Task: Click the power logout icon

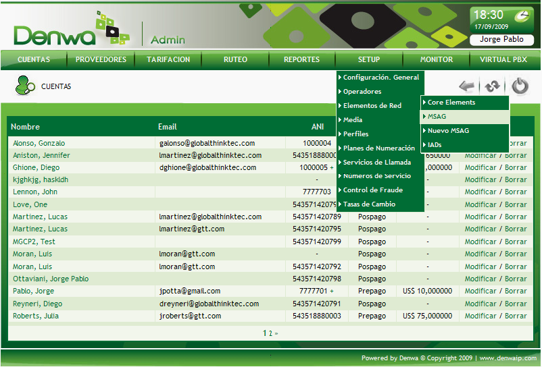Action: click(x=519, y=86)
